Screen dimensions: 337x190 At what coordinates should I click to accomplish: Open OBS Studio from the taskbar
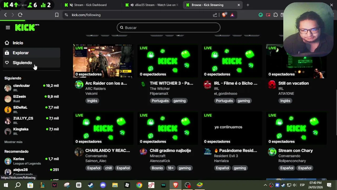(187, 185)
